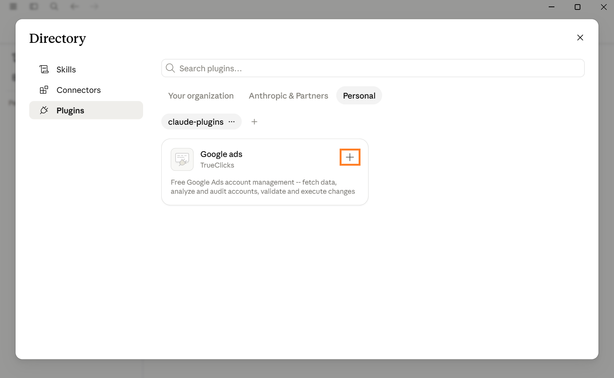This screenshot has width=614, height=378.
Task: Maximize the application window
Action: (x=578, y=7)
